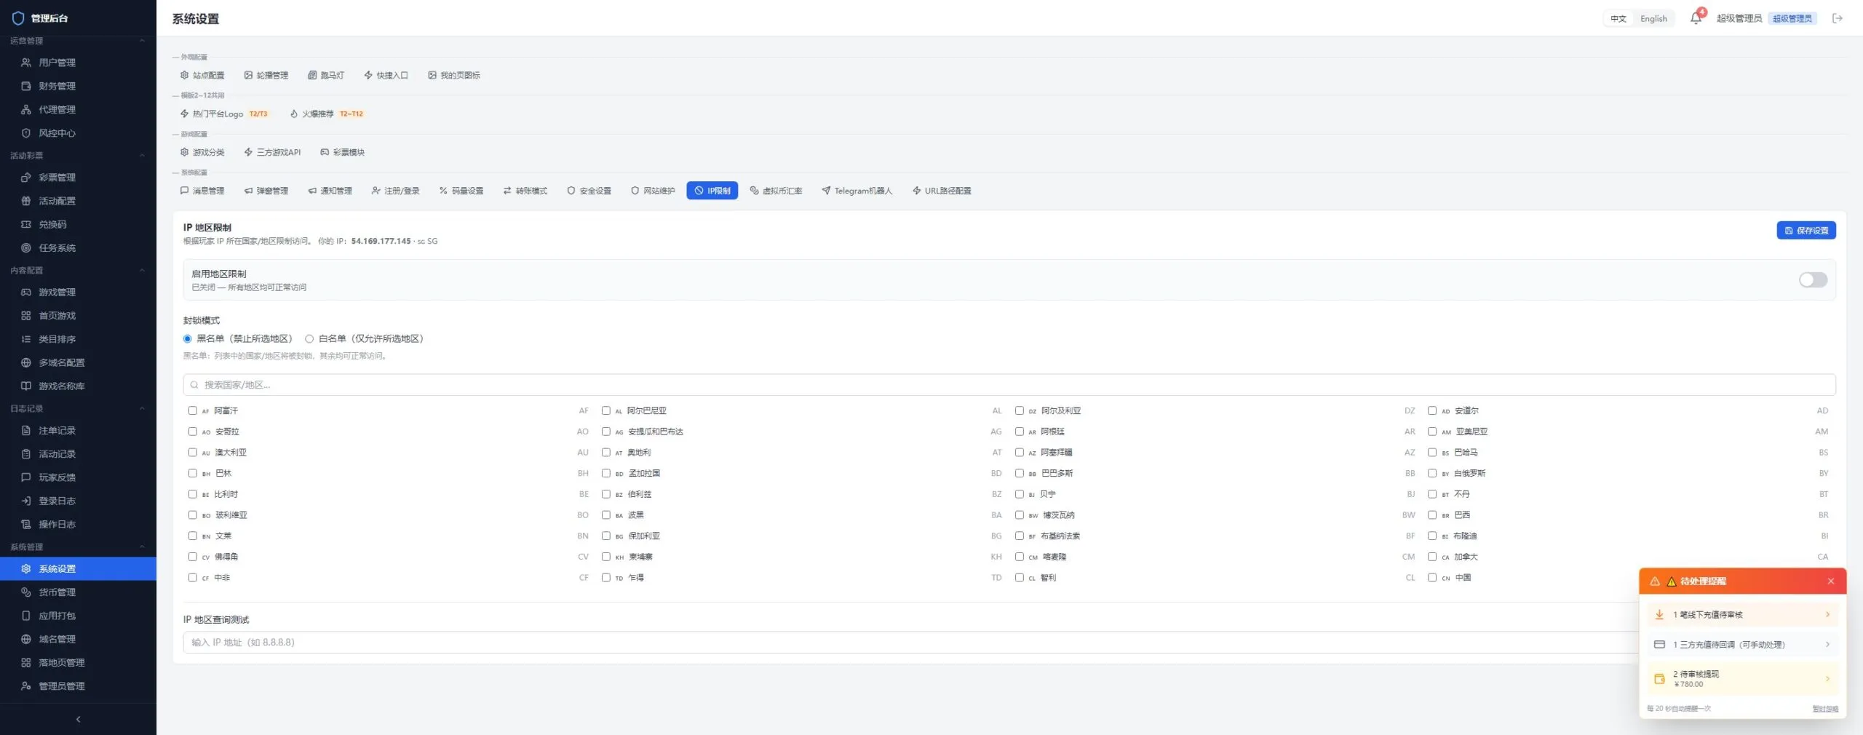Check the 中国 CN checkbox
This screenshot has width=1863, height=735.
[x=1432, y=577]
